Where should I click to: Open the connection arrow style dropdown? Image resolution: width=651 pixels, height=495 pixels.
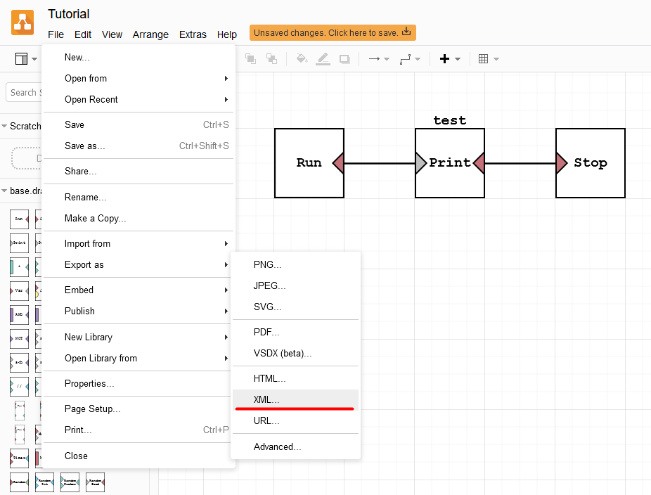click(x=378, y=59)
